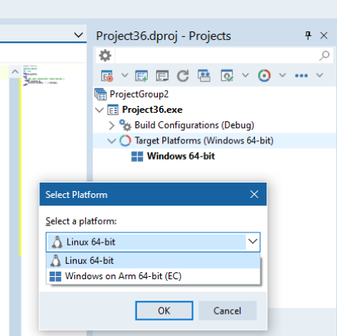Click the search magnifier icon in Projects panel
The width and height of the screenshot is (337, 336).
click(x=324, y=55)
